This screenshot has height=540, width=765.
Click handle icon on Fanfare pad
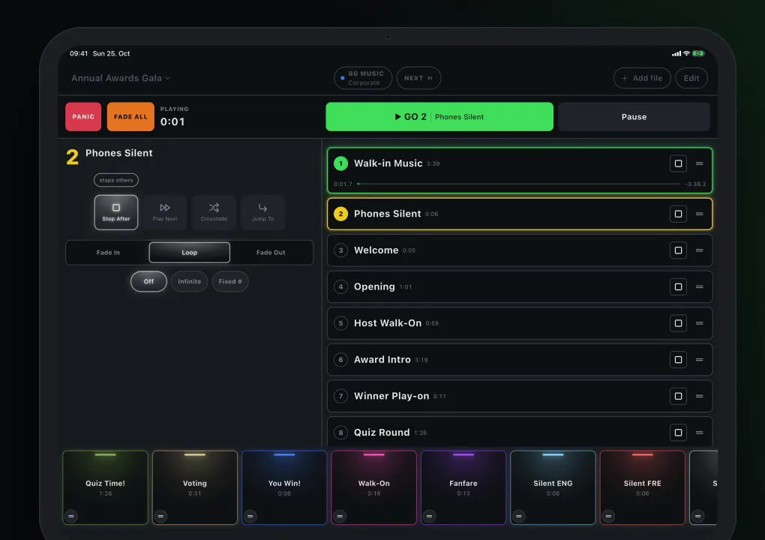429,516
